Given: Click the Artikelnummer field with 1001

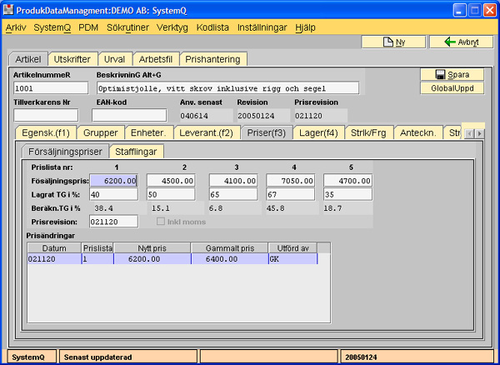Looking at the screenshot, I should [51, 88].
